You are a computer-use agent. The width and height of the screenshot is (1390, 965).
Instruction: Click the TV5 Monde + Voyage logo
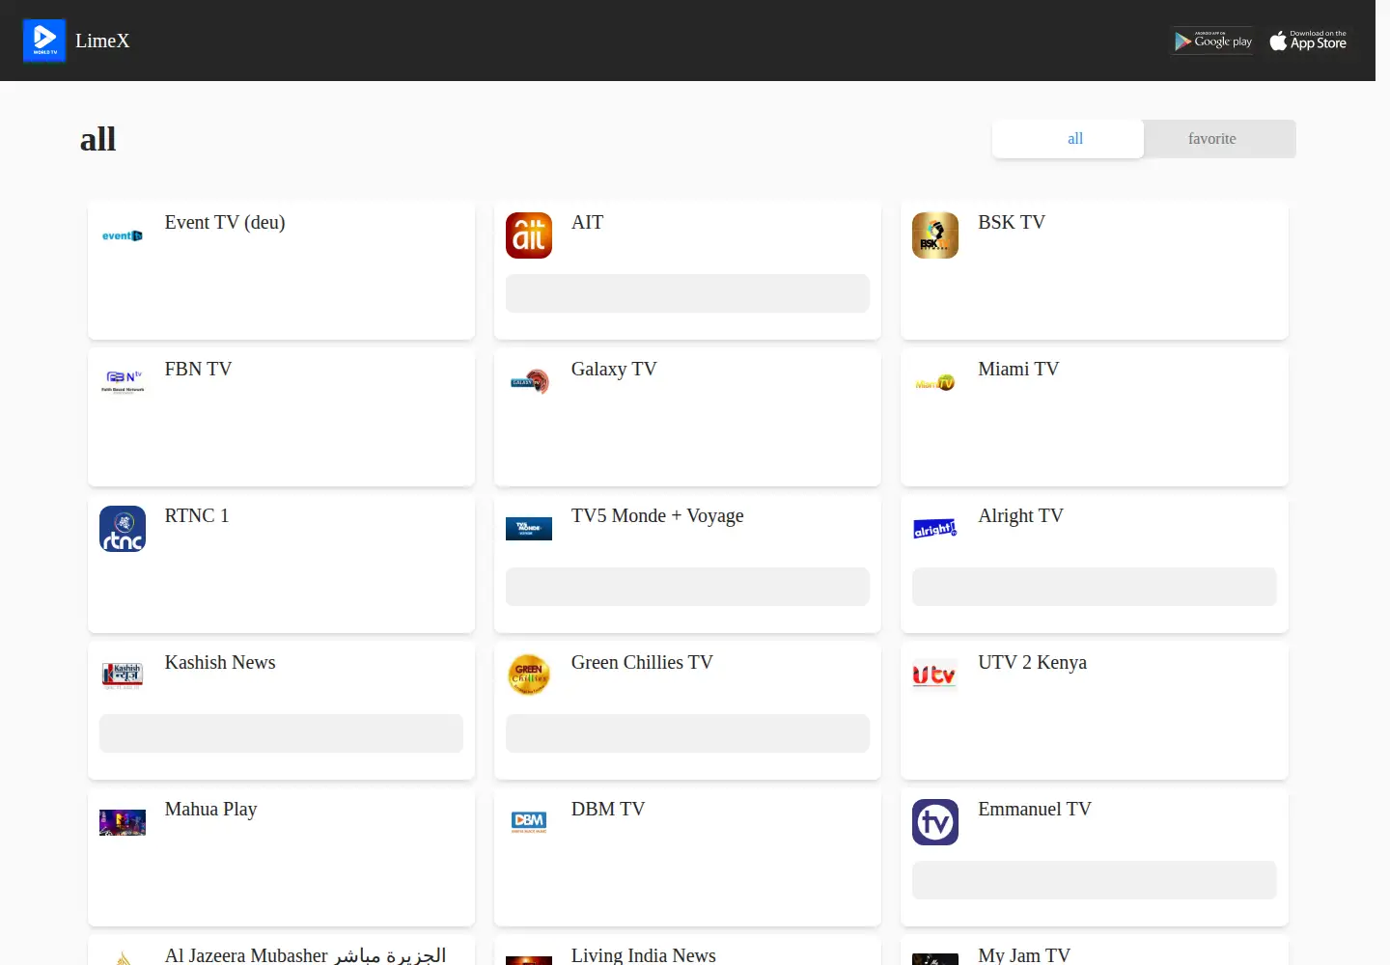click(529, 529)
